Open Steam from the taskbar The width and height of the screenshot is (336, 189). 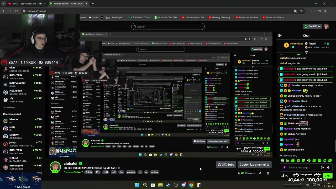pyautogui.click(x=168, y=185)
